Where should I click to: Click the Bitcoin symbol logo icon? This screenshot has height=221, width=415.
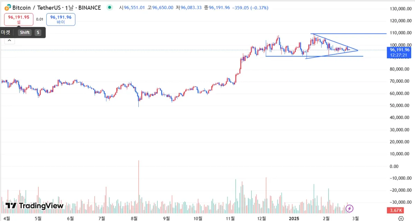(7, 8)
